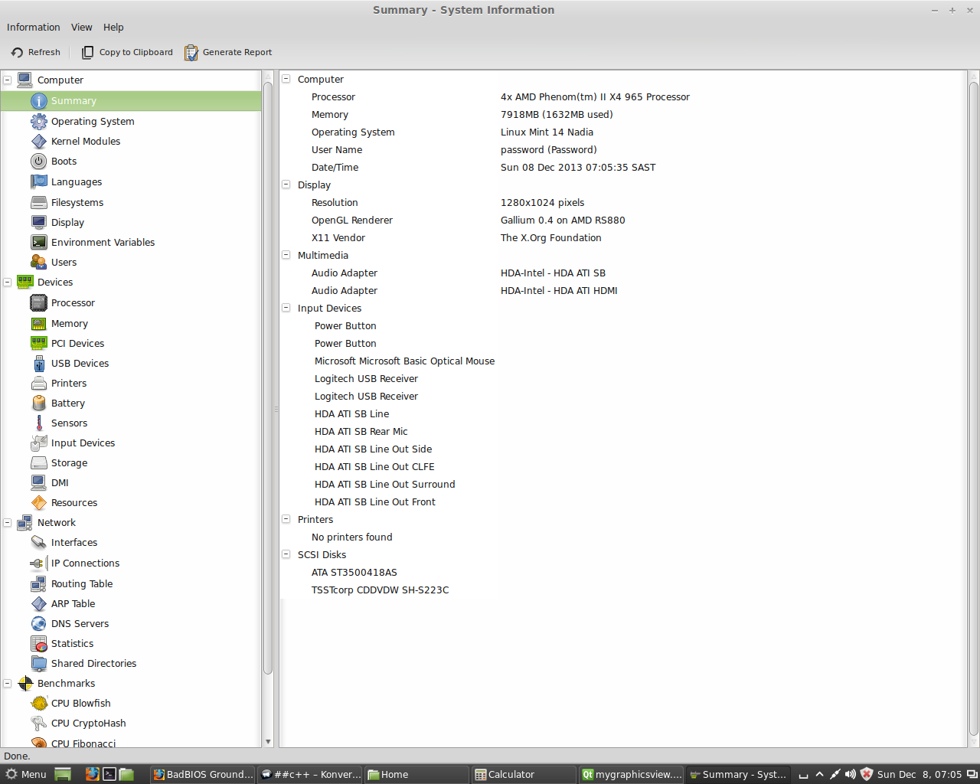
Task: Switch to Calculator window in taskbar
Action: (x=523, y=774)
